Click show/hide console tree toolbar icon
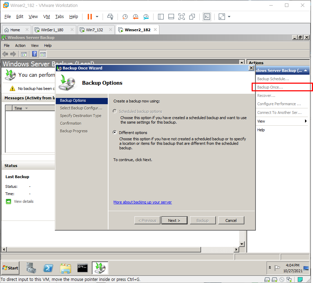The width and height of the screenshot is (313, 283). pyautogui.click(x=24, y=54)
